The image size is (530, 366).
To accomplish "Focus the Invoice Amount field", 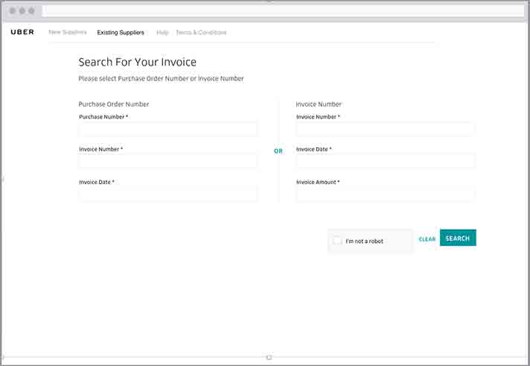I will pyautogui.click(x=386, y=195).
